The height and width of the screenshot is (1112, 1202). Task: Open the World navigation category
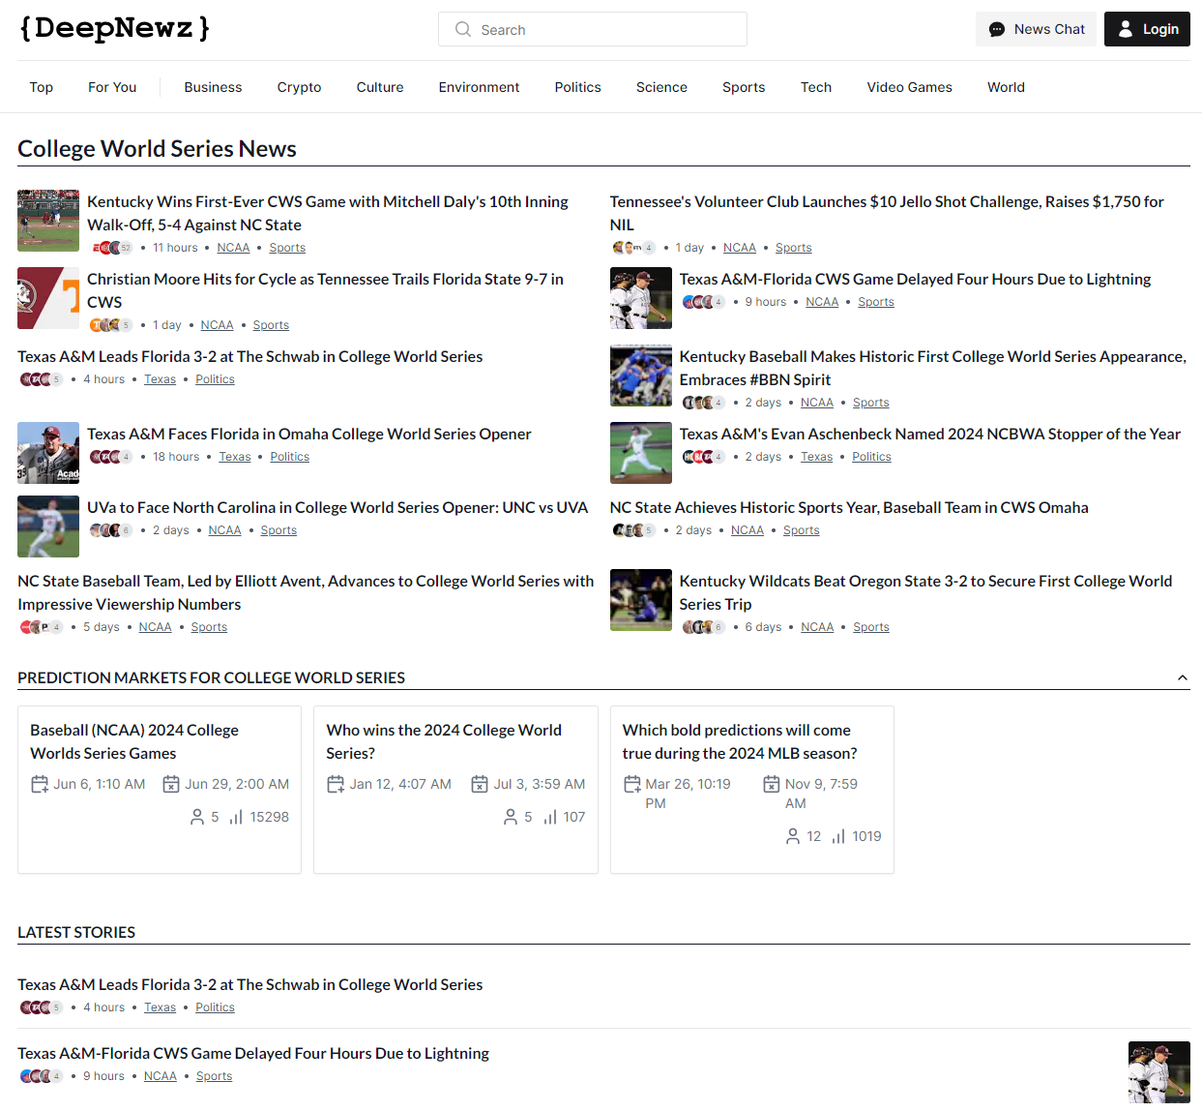tap(1006, 87)
